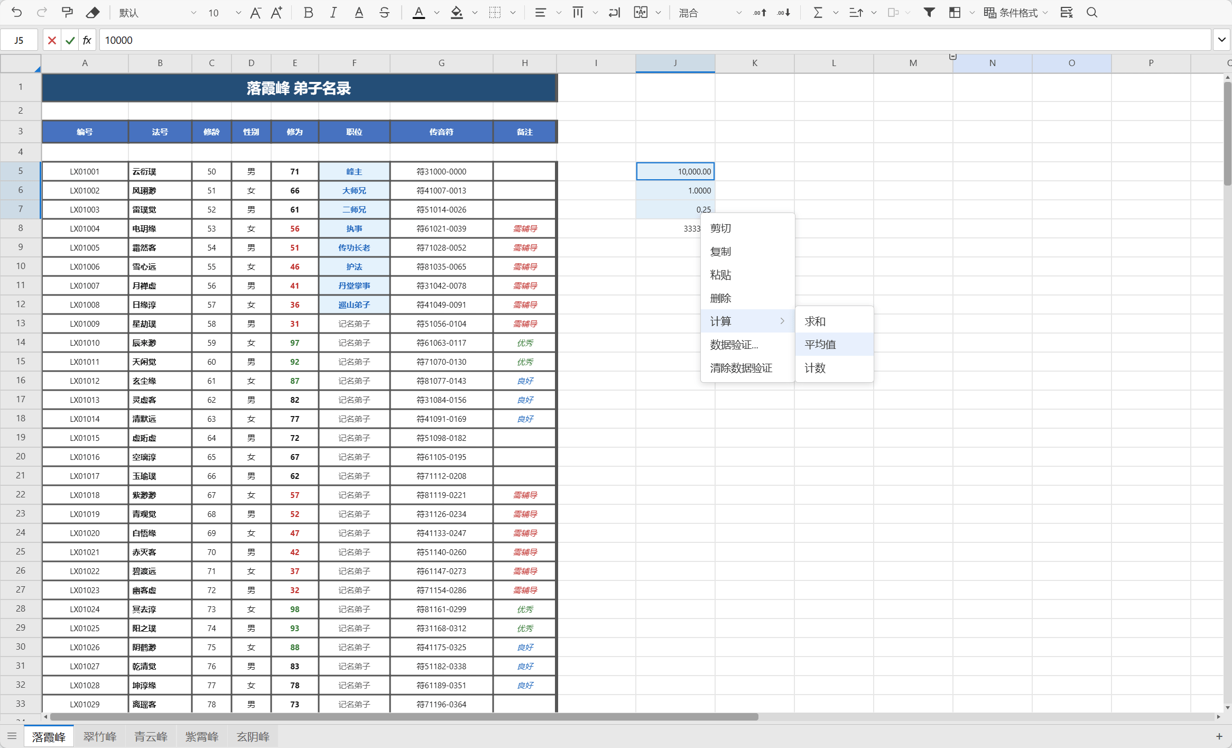Toggle underline formatting
The height and width of the screenshot is (748, 1232).
[x=359, y=13]
